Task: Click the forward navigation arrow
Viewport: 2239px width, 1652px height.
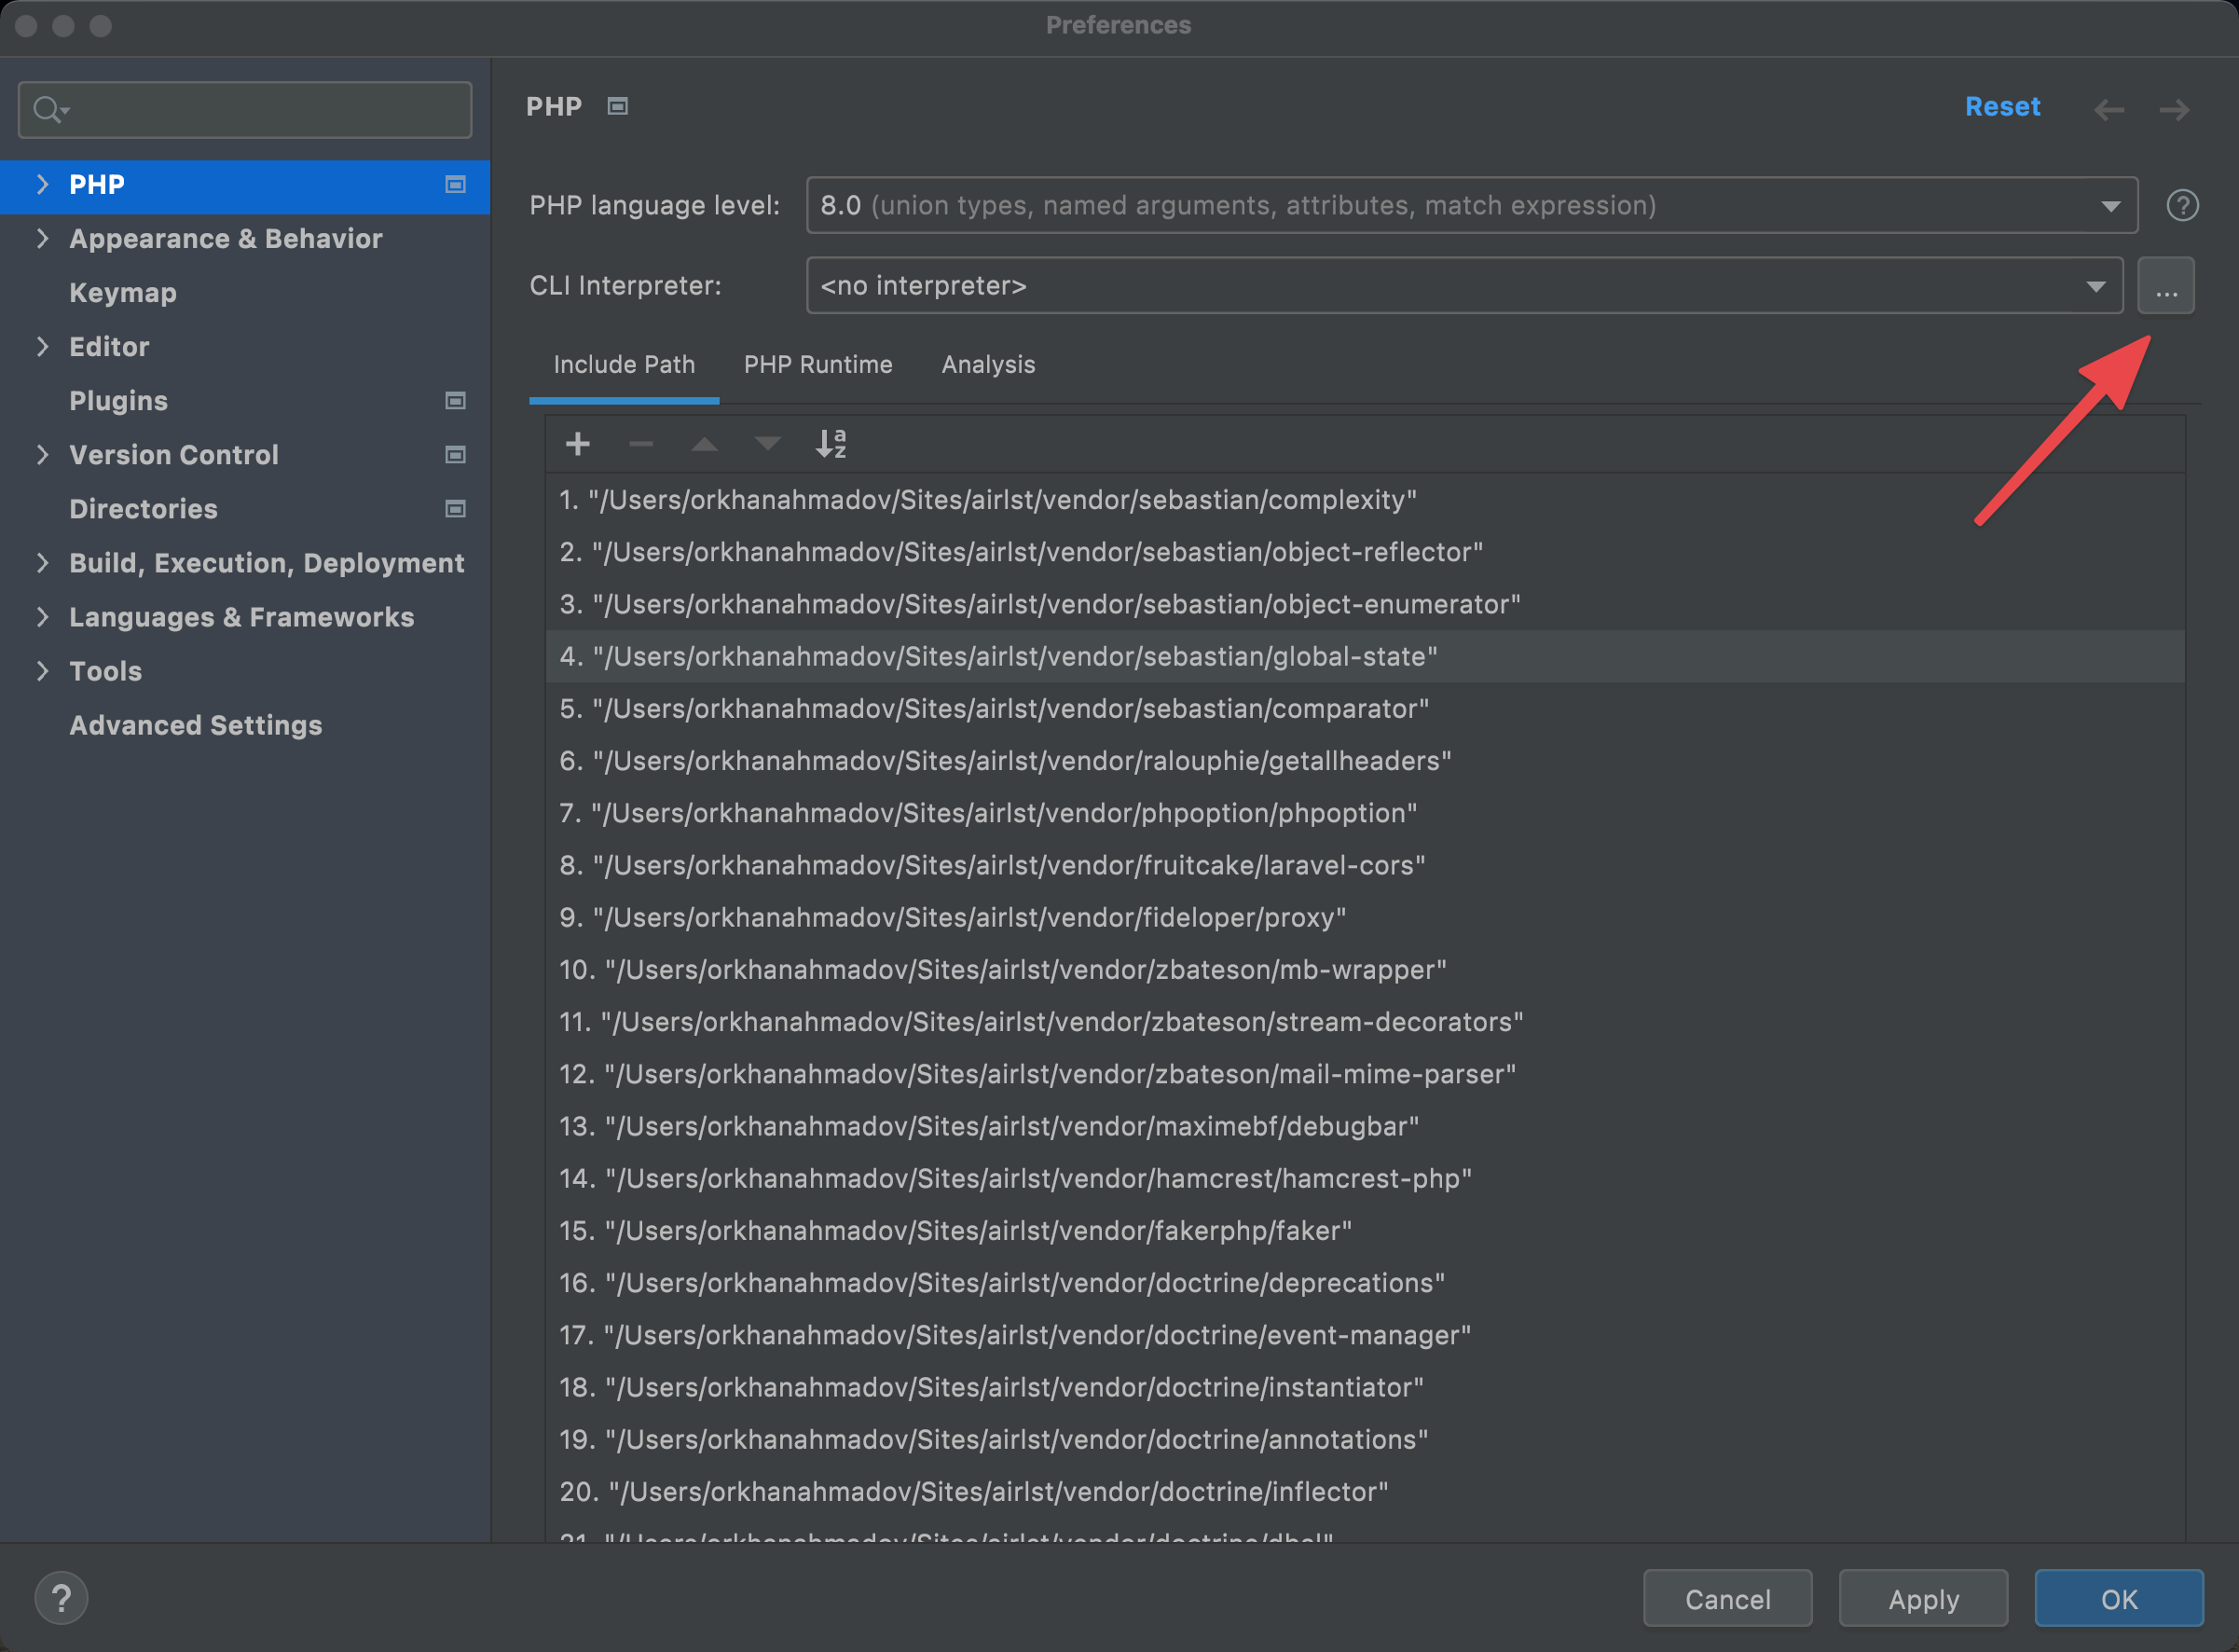Action: [x=2174, y=109]
